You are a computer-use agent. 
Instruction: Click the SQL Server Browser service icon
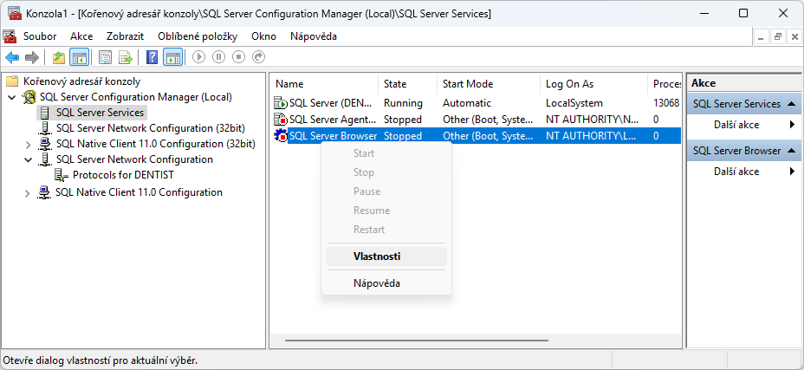coord(281,136)
